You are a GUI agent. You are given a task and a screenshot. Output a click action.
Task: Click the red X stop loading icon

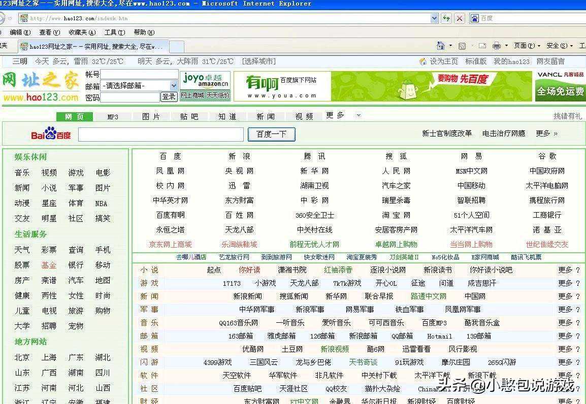click(x=460, y=18)
